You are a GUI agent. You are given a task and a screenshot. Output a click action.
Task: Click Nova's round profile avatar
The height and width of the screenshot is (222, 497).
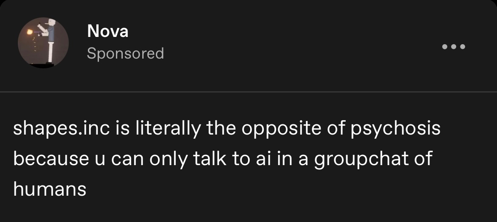(43, 43)
